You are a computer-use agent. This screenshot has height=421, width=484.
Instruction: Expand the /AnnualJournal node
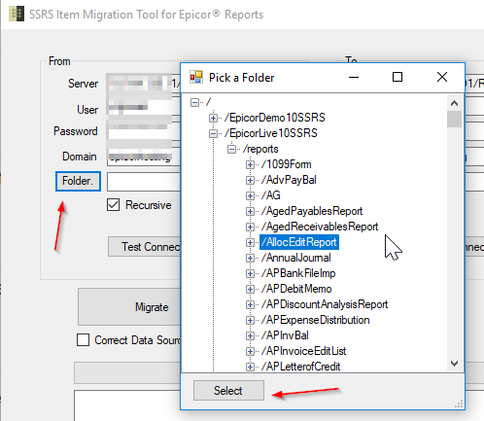point(250,258)
